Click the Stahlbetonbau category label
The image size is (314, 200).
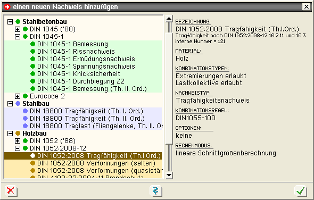click(45, 22)
